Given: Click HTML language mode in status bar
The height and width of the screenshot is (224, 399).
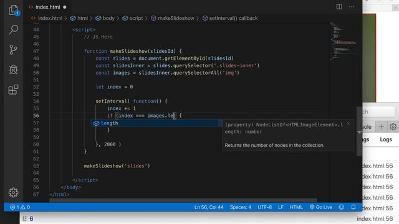Looking at the screenshot, I should coord(296,207).
